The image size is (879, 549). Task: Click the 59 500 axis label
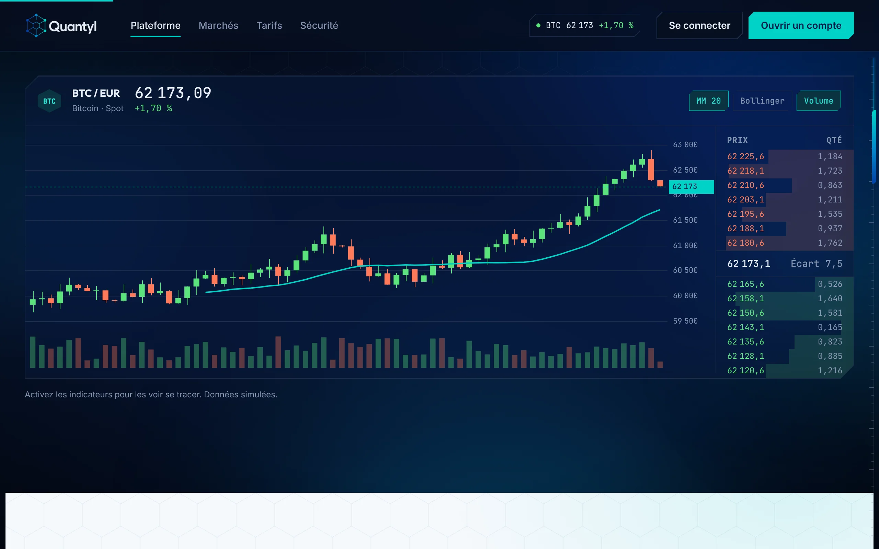click(685, 321)
